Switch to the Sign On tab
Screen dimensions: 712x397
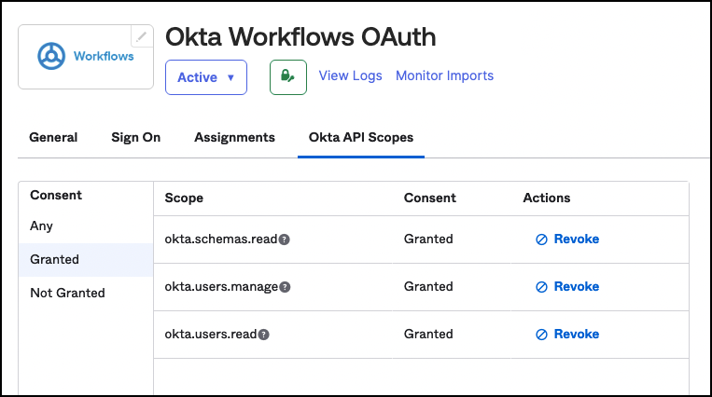pyautogui.click(x=135, y=138)
